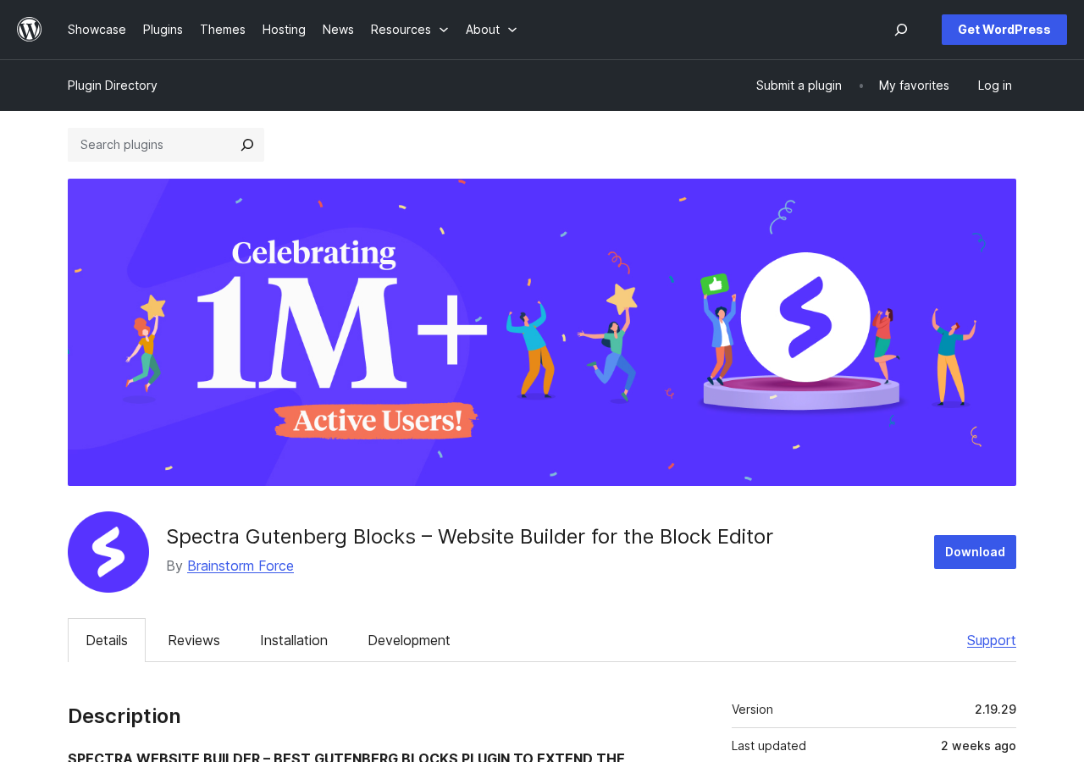Open the Support link
The width and height of the screenshot is (1084, 762).
pos(992,640)
